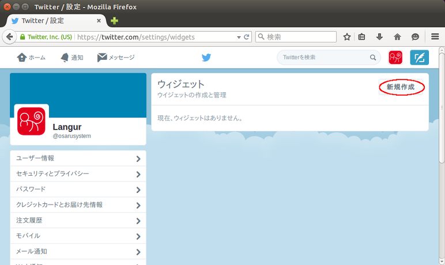Compose a new tweet with the quill button
The height and width of the screenshot is (265, 445).
tap(420, 58)
